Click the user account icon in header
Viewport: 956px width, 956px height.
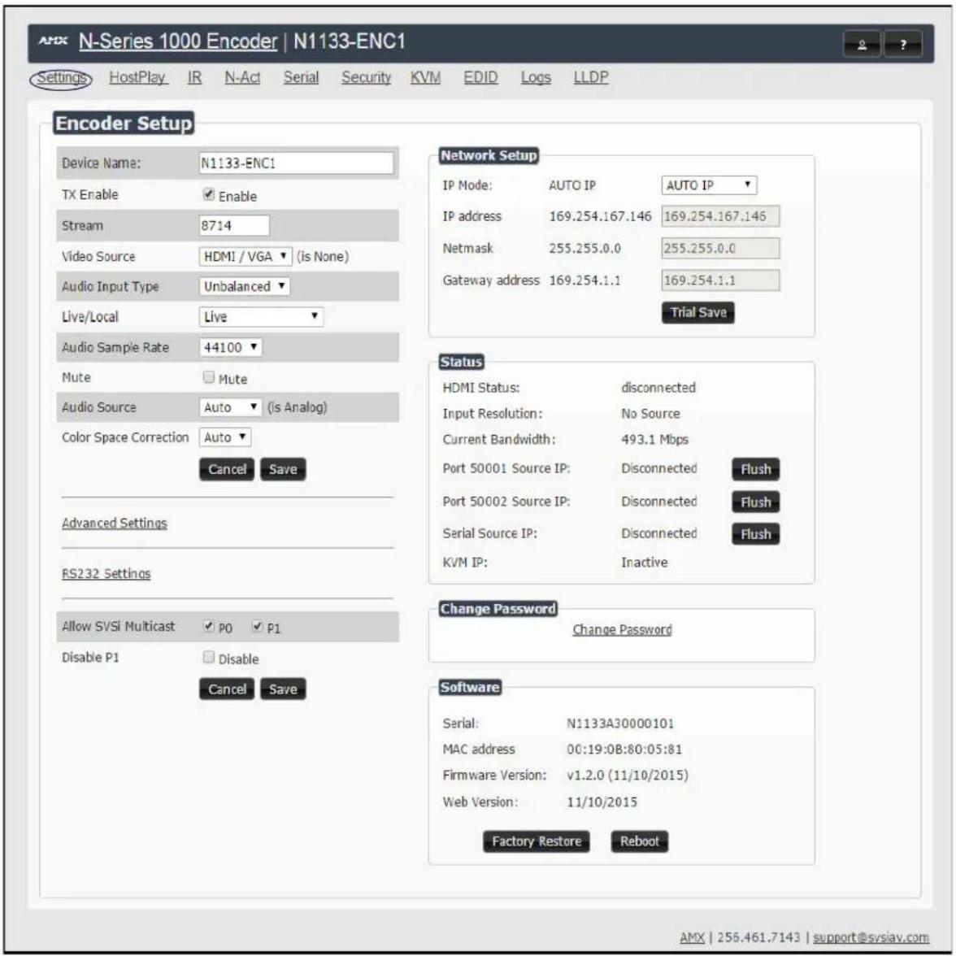[x=862, y=45]
